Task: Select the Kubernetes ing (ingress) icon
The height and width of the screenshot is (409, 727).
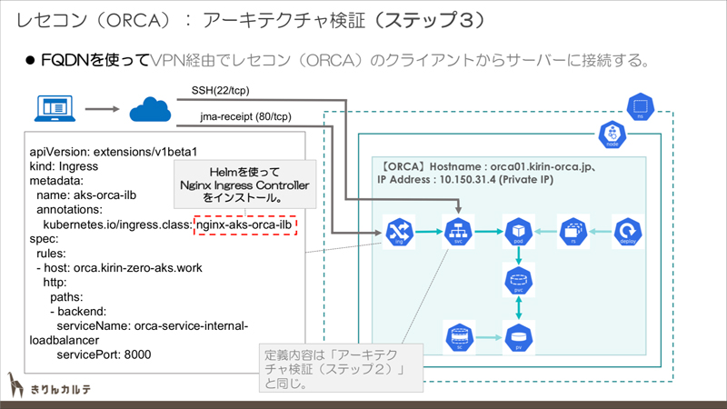Action: tap(399, 232)
